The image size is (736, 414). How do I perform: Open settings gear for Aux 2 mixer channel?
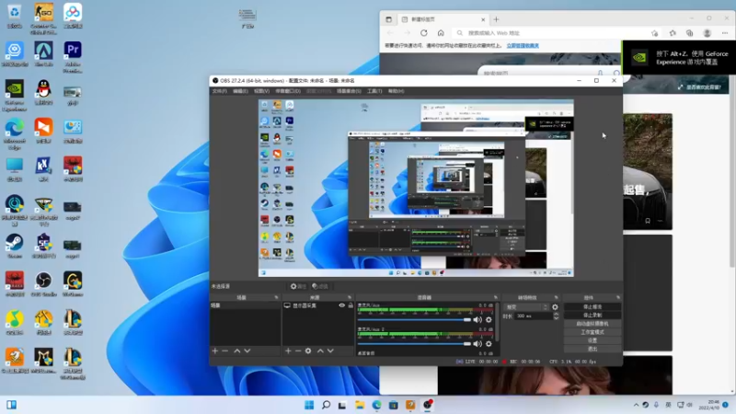[x=489, y=343]
